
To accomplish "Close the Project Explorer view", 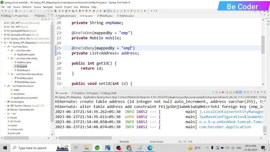I will pos(32,16).
